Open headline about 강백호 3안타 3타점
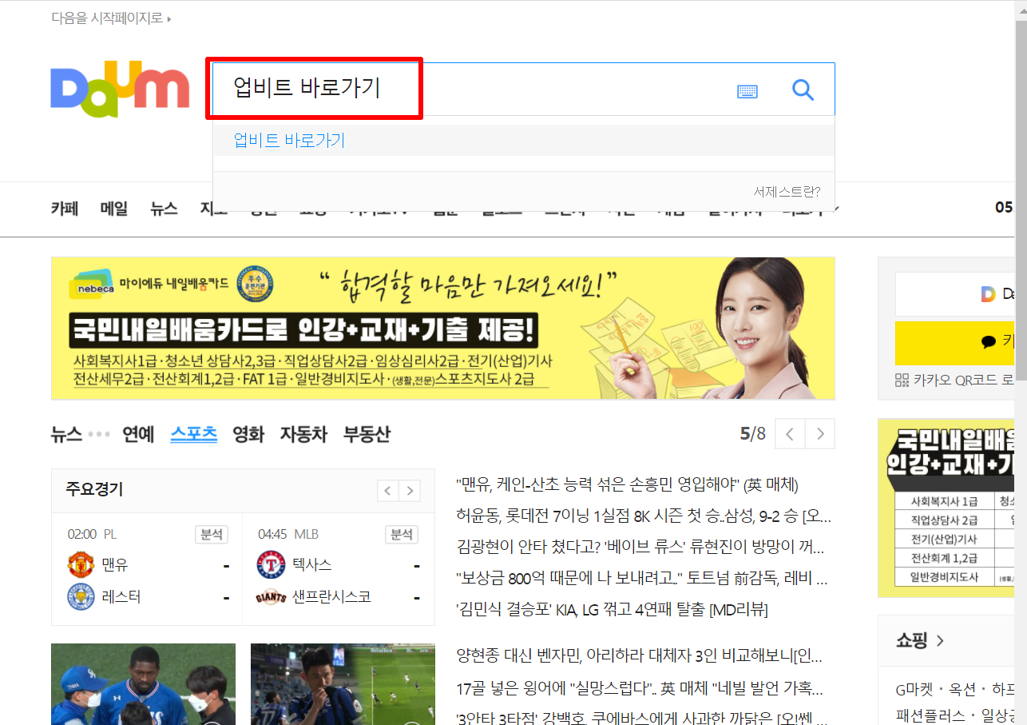 pos(642,718)
